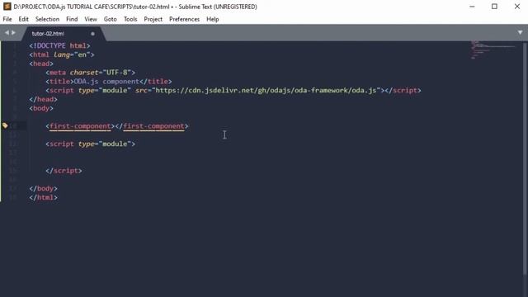Viewport: 528px width, 297px height.
Task: Click the opening body tag
Action: tap(41, 108)
